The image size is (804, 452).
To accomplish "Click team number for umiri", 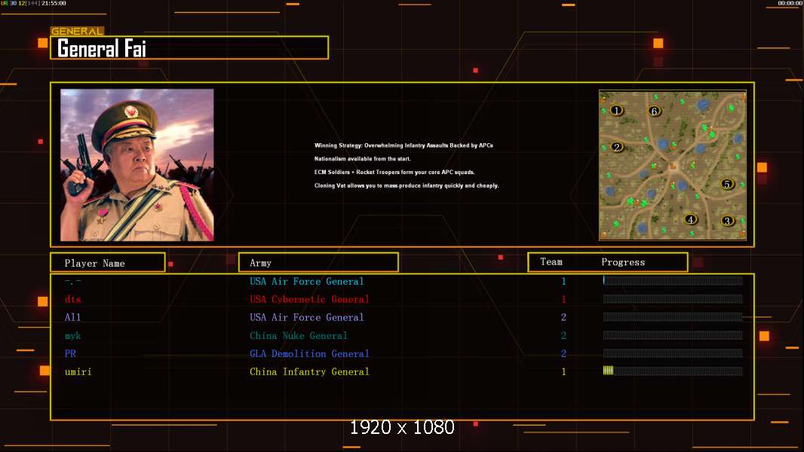I will tap(563, 372).
